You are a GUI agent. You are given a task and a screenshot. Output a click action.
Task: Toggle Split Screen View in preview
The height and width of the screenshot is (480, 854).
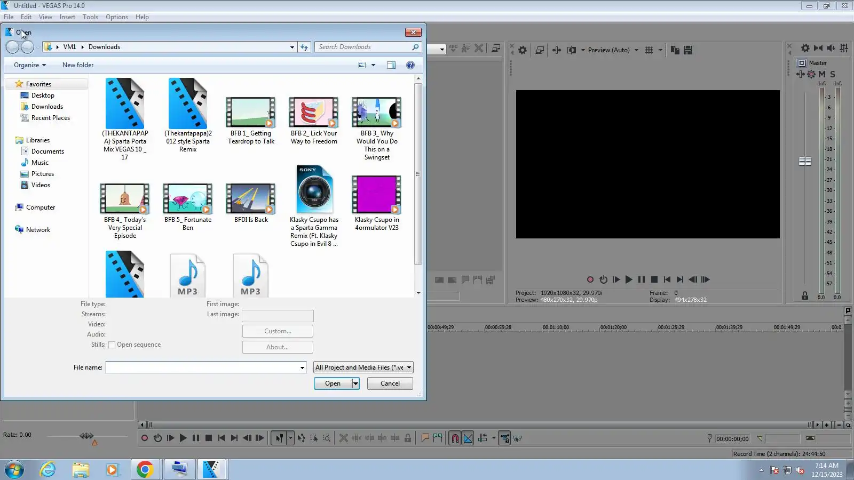coord(572,50)
